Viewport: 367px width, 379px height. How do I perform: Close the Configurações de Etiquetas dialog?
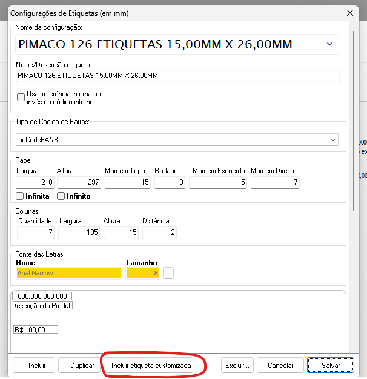pos(349,13)
